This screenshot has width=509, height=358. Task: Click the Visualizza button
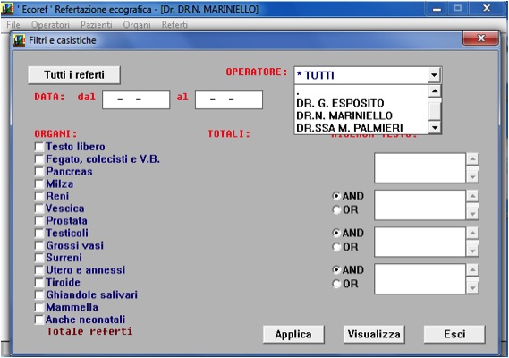pos(374,335)
